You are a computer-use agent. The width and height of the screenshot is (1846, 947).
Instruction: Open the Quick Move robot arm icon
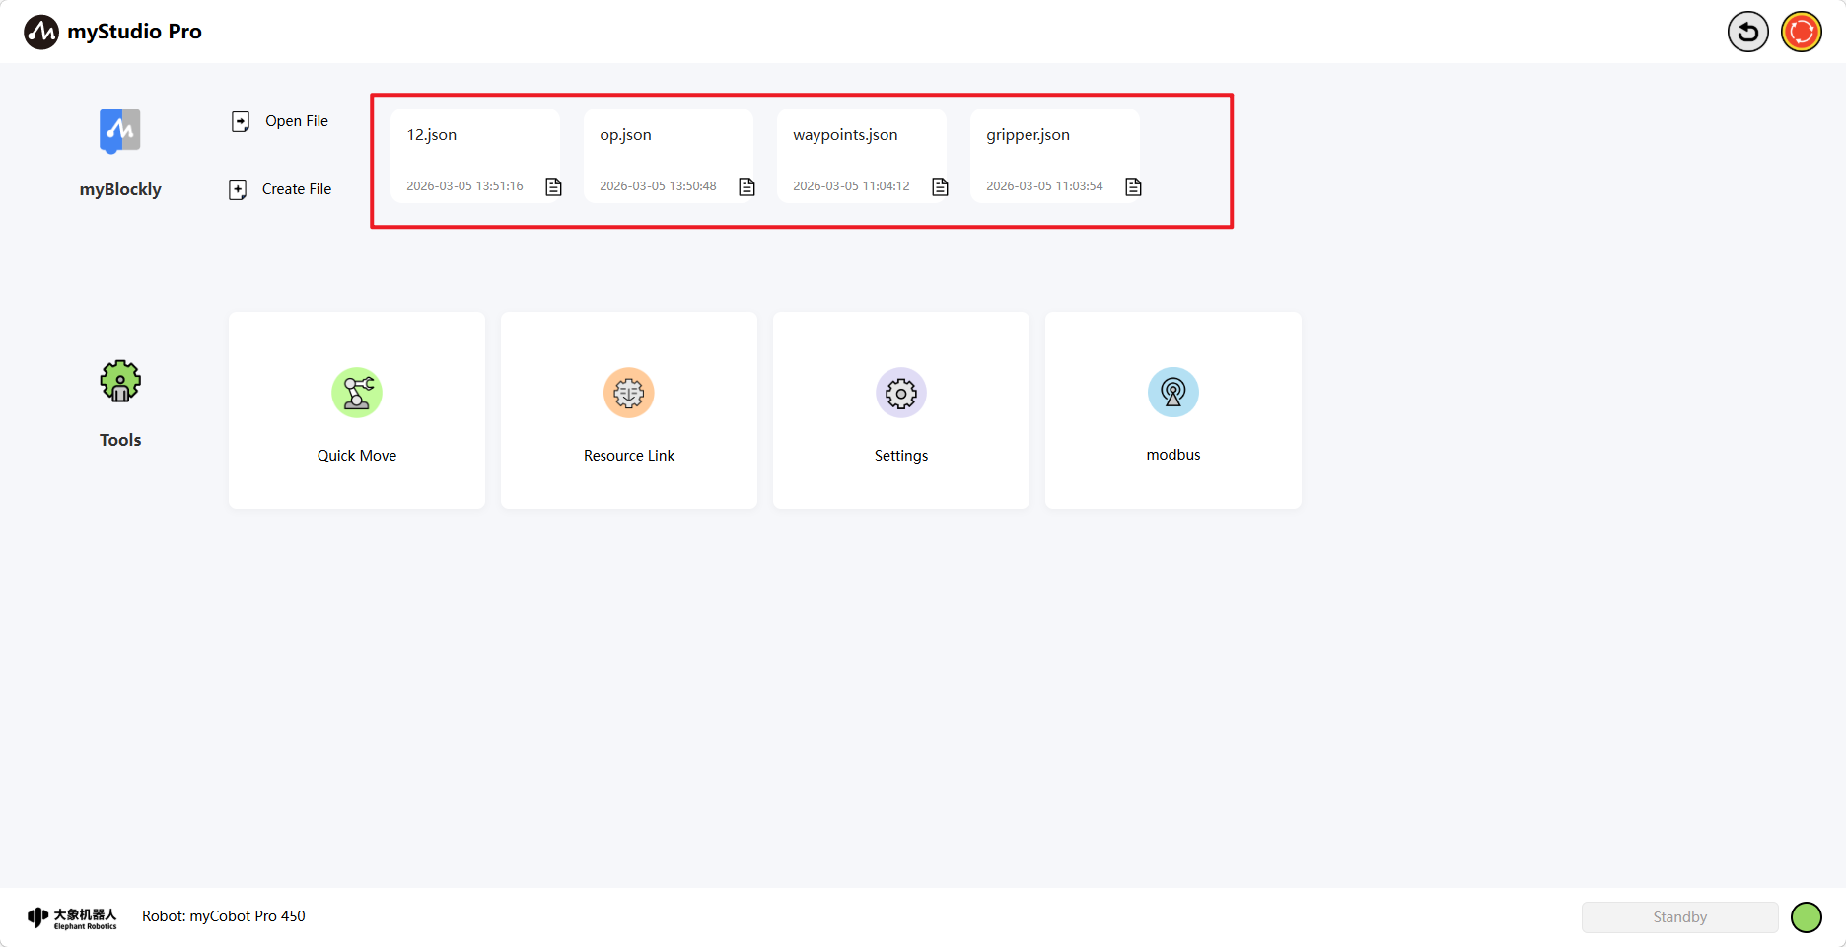tap(357, 393)
